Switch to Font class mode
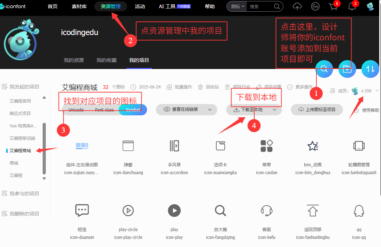381x247 pixels. pyautogui.click(x=104, y=110)
